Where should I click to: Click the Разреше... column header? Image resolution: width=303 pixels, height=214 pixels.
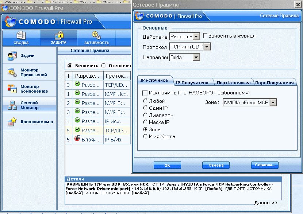[88, 76]
